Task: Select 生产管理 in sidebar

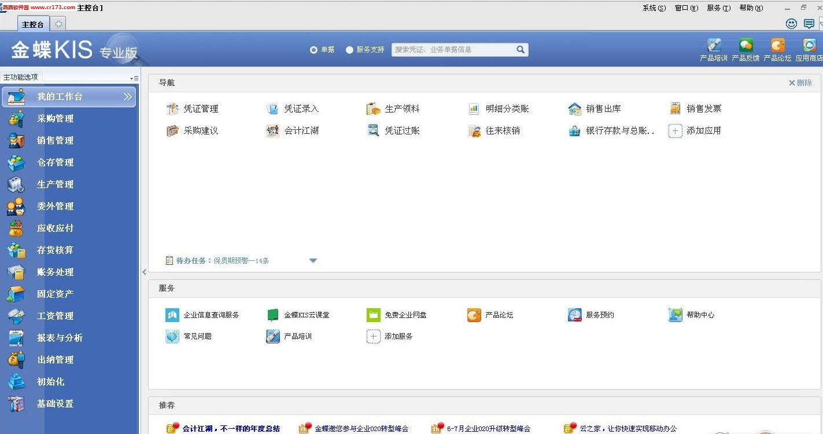Action: tap(69, 185)
